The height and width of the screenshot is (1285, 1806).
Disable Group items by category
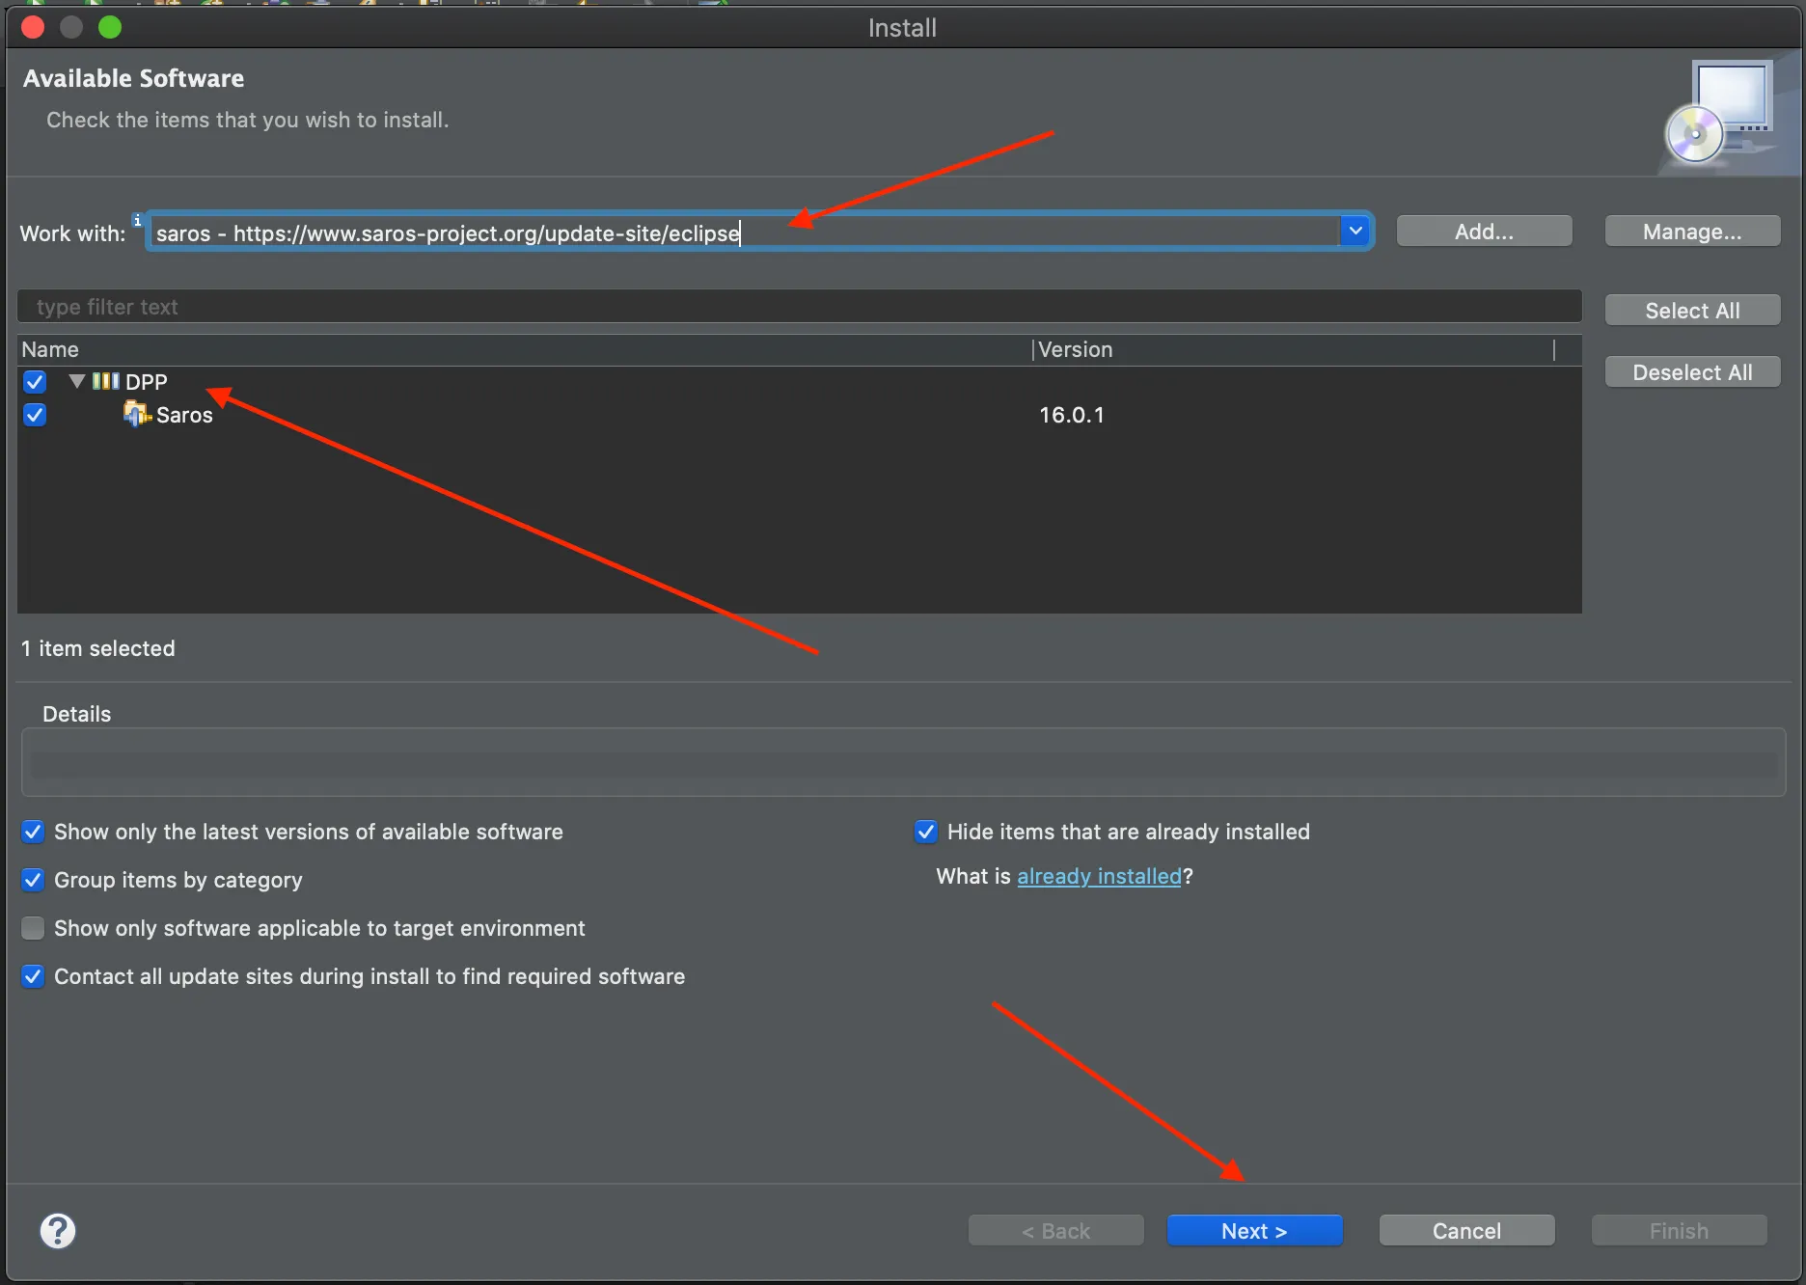33,880
